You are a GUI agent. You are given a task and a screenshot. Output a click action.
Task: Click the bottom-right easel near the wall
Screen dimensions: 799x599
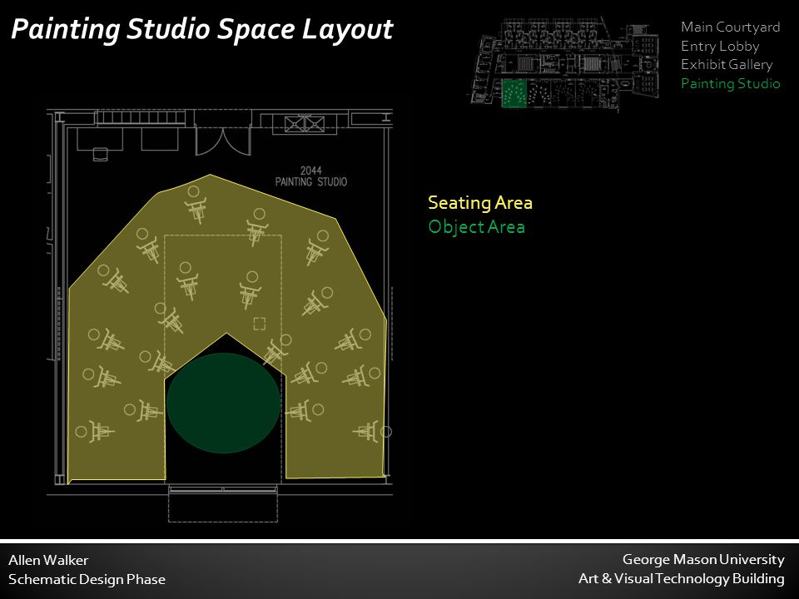(x=372, y=432)
